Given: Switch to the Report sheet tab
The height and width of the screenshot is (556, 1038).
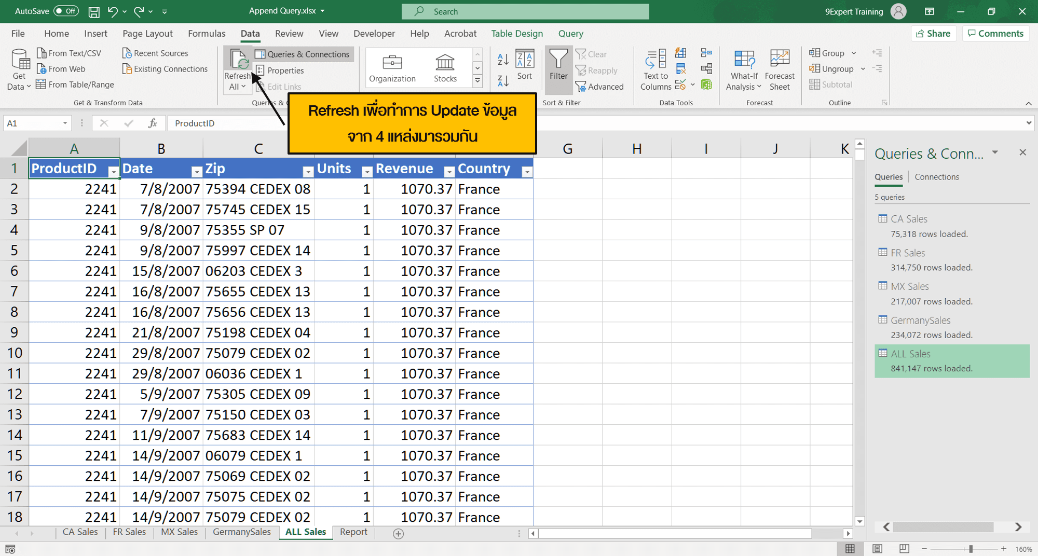Looking at the screenshot, I should click(x=353, y=532).
